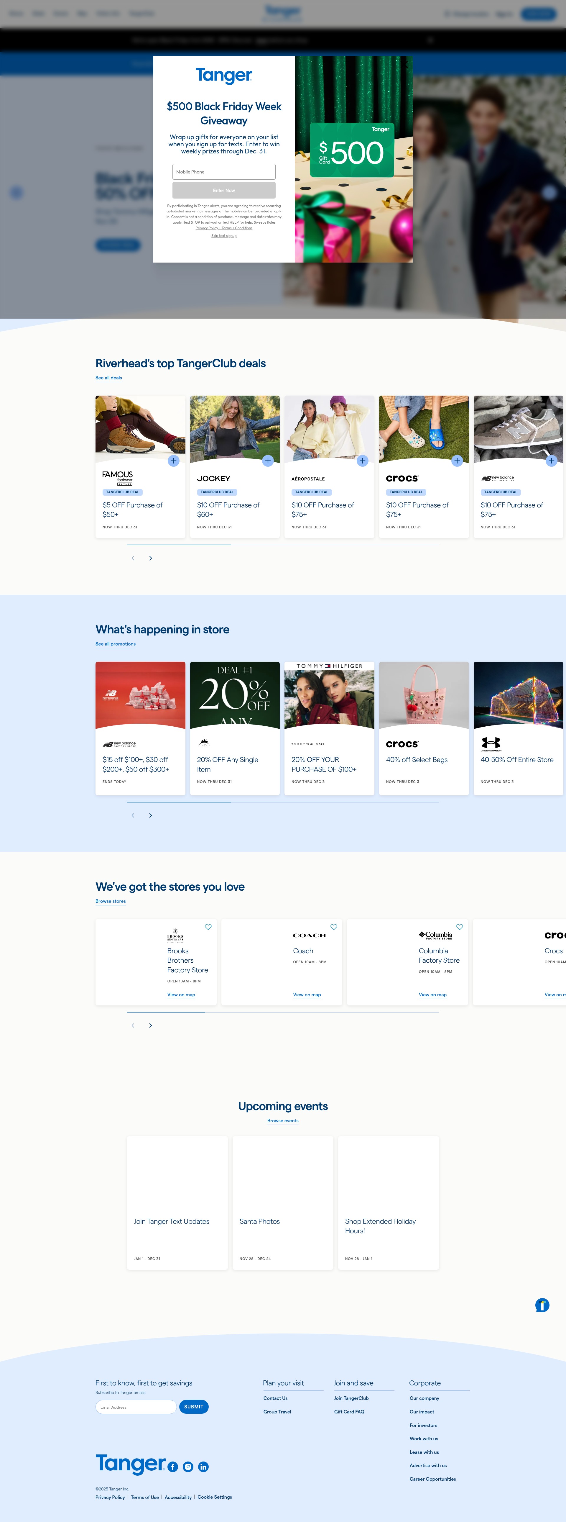Open Our impact footer link

click(422, 1412)
